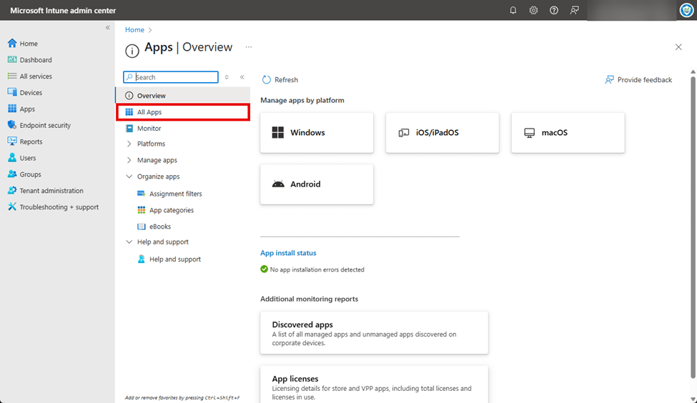Open the Discovered apps report card

pos(374,332)
